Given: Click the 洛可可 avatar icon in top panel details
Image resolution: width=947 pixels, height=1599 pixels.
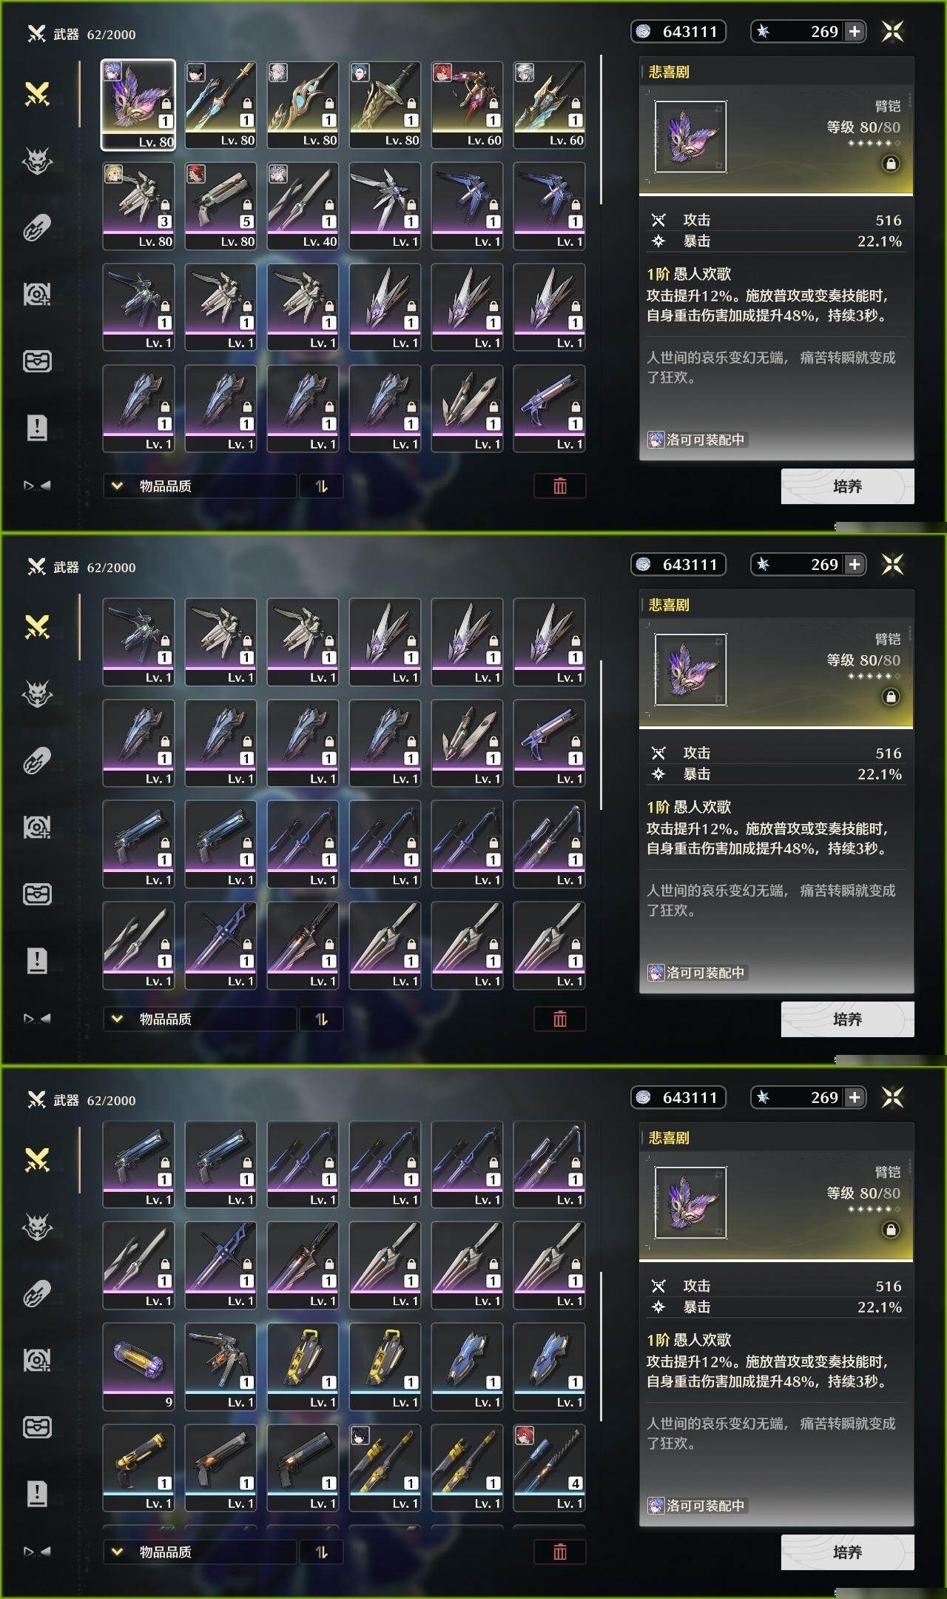Looking at the screenshot, I should coord(656,440).
